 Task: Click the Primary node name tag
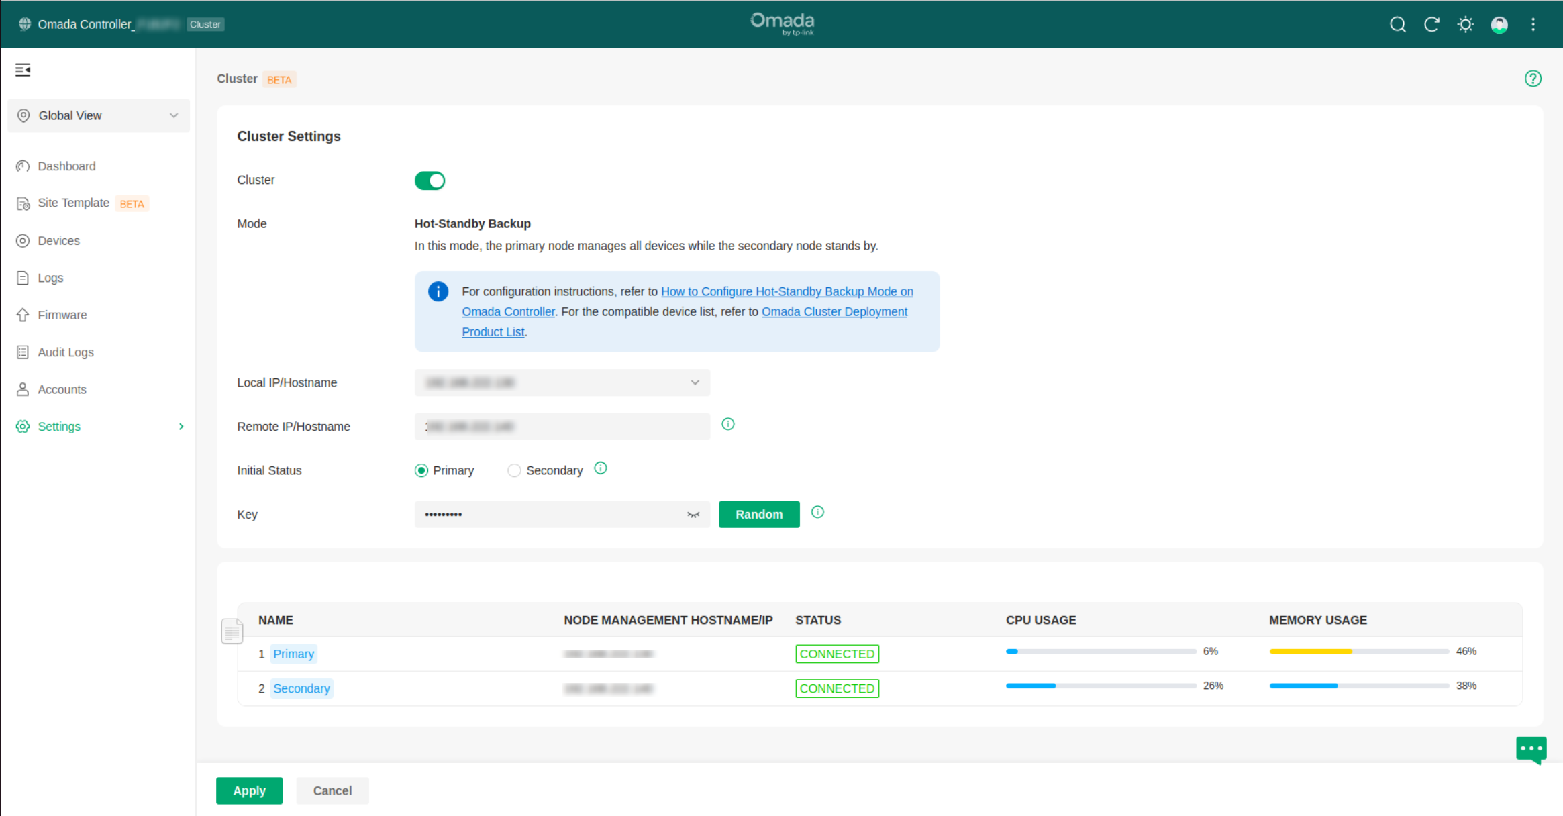(293, 654)
